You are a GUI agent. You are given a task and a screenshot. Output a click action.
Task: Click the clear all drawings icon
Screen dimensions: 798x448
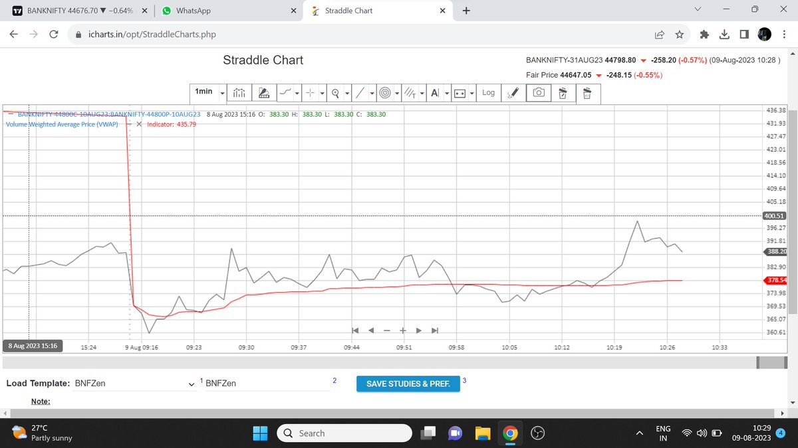click(x=587, y=93)
